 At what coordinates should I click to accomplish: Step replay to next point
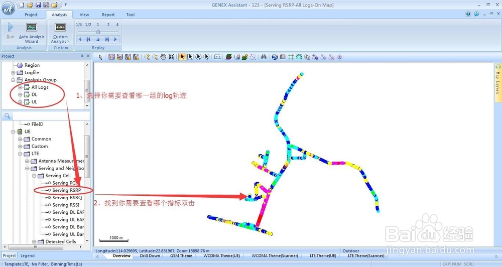point(107,39)
